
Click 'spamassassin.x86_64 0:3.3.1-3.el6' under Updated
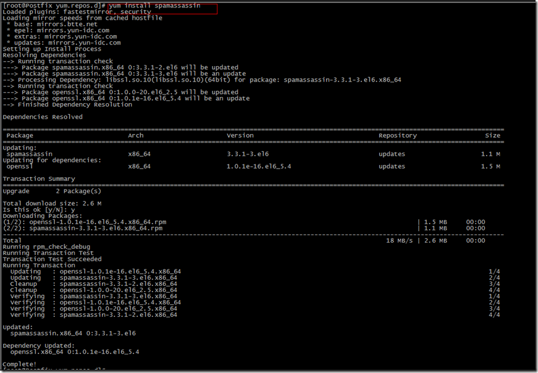[73, 333]
